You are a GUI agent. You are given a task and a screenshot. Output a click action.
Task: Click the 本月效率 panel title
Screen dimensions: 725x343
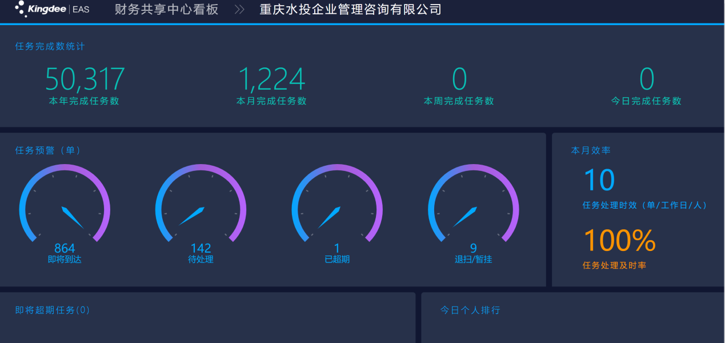click(x=591, y=150)
